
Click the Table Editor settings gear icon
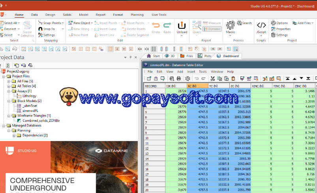tap(188, 78)
